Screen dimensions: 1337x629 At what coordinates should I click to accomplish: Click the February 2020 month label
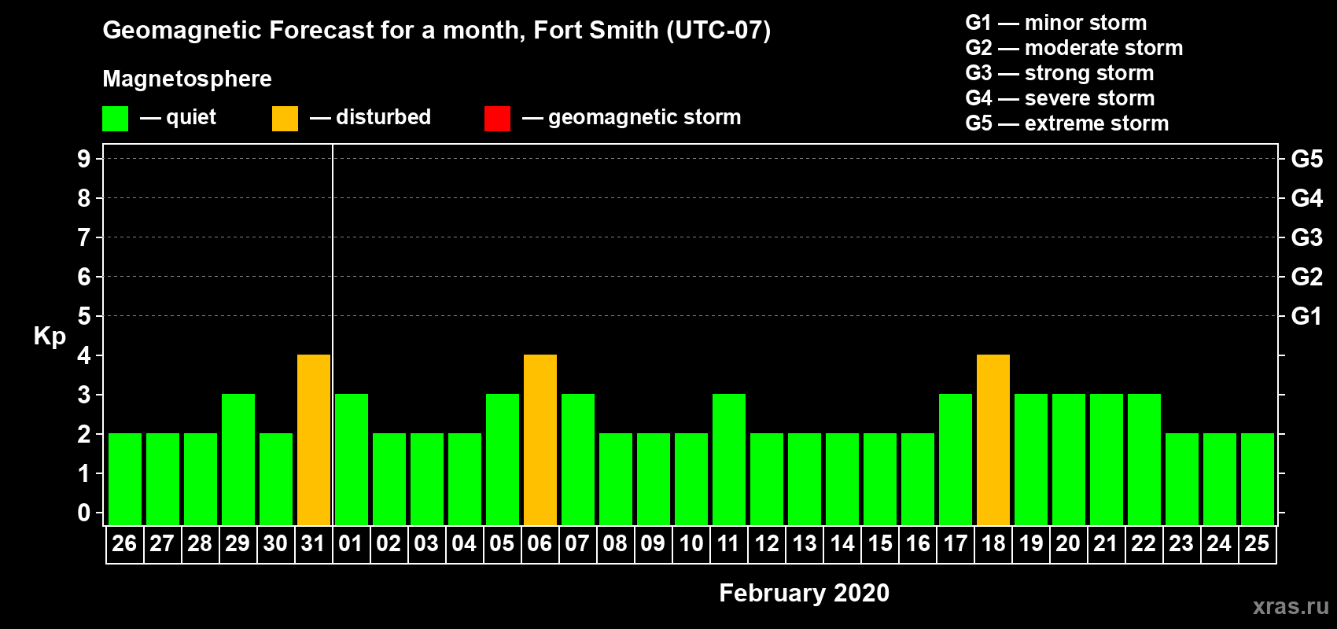point(804,593)
